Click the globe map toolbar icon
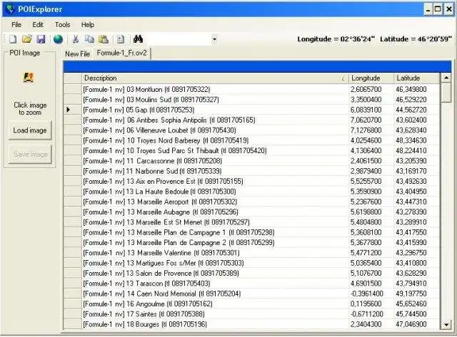The height and width of the screenshot is (337, 457). pos(58,39)
